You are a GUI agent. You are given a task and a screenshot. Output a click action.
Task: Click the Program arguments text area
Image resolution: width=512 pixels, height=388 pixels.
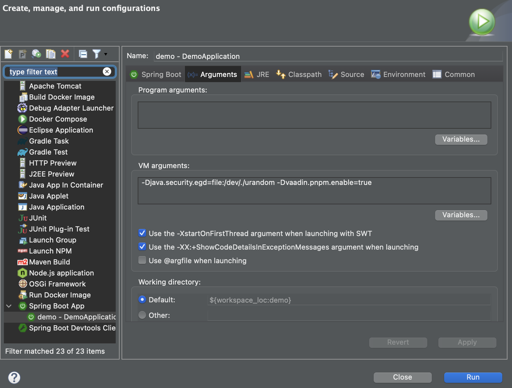(314, 115)
